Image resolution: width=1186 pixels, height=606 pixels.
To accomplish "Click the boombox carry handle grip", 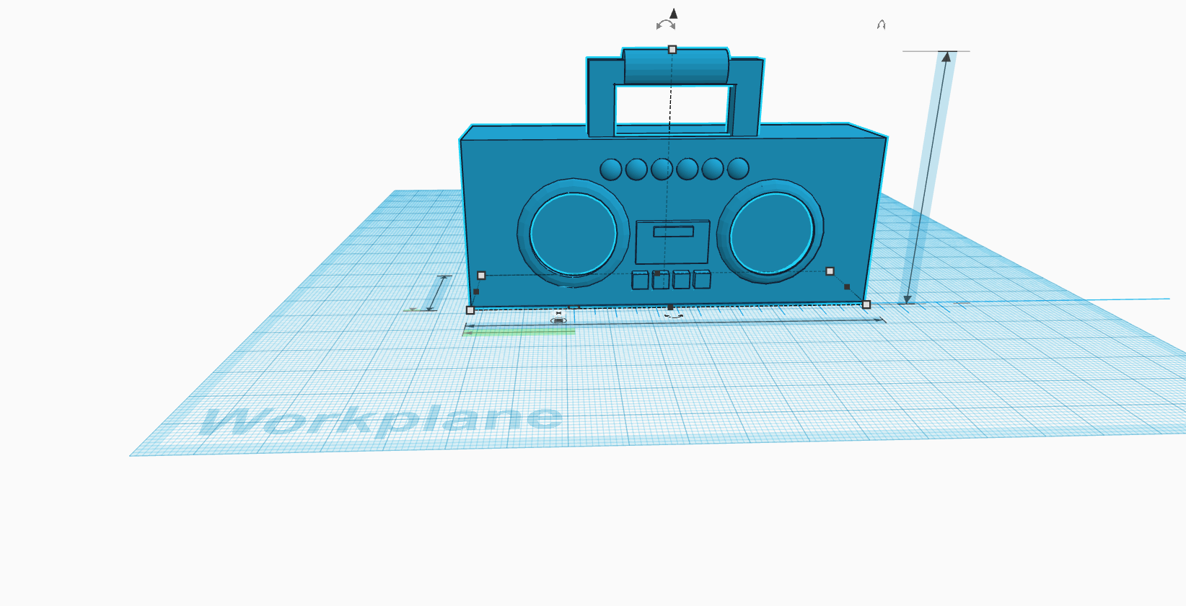I will click(676, 66).
